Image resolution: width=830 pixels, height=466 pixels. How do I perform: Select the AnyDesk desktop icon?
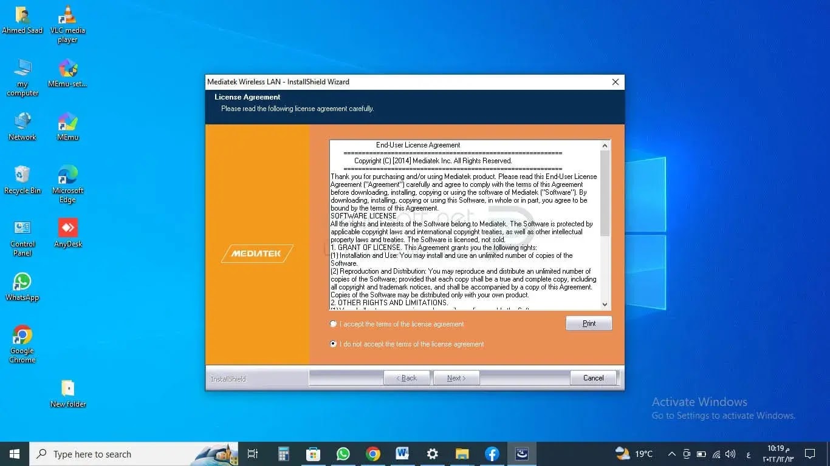pyautogui.click(x=67, y=234)
